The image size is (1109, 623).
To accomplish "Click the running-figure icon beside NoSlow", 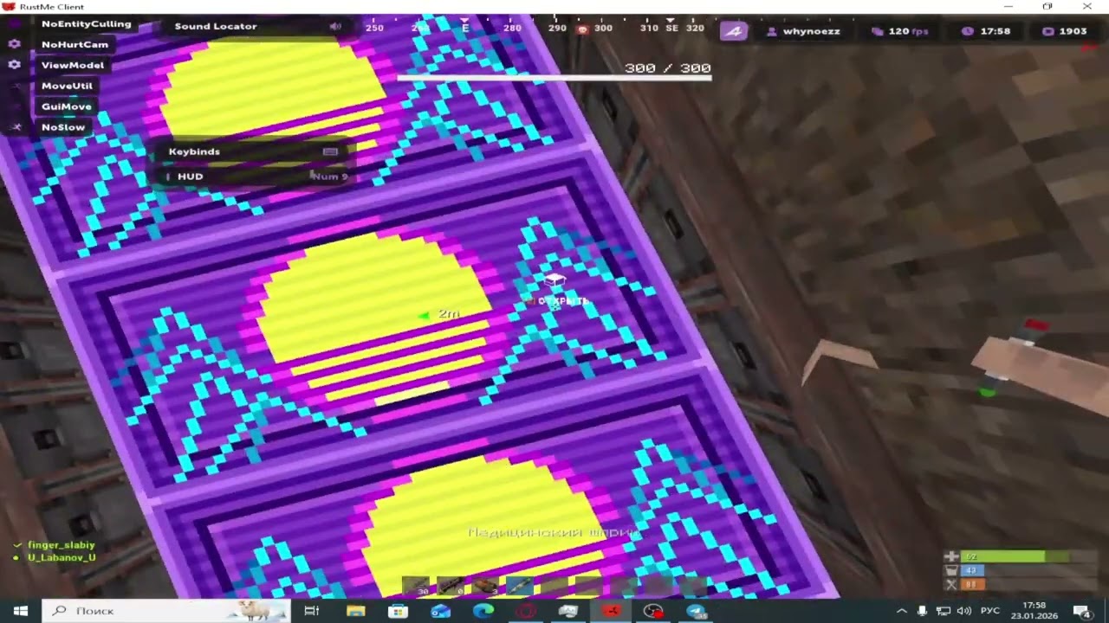I will (x=15, y=127).
